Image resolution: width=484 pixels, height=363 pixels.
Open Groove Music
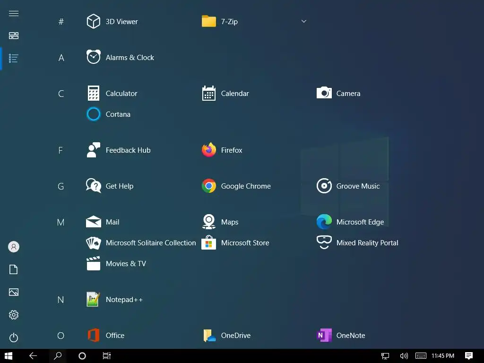tap(348, 186)
